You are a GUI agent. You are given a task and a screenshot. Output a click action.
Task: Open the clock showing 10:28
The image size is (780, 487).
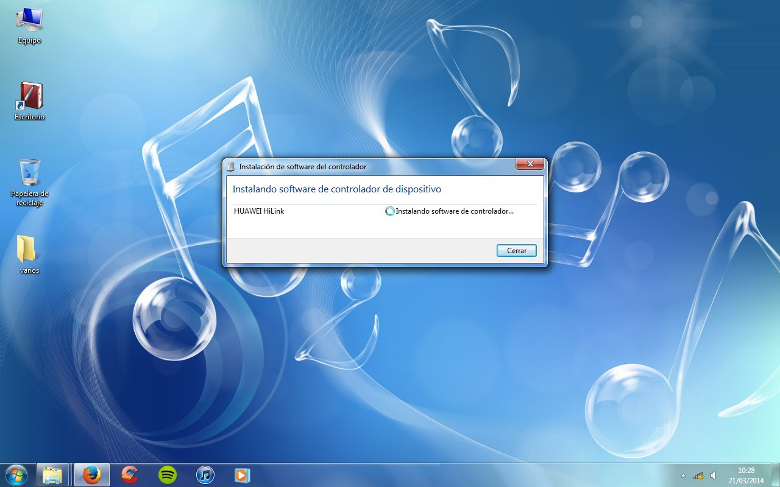(x=746, y=475)
